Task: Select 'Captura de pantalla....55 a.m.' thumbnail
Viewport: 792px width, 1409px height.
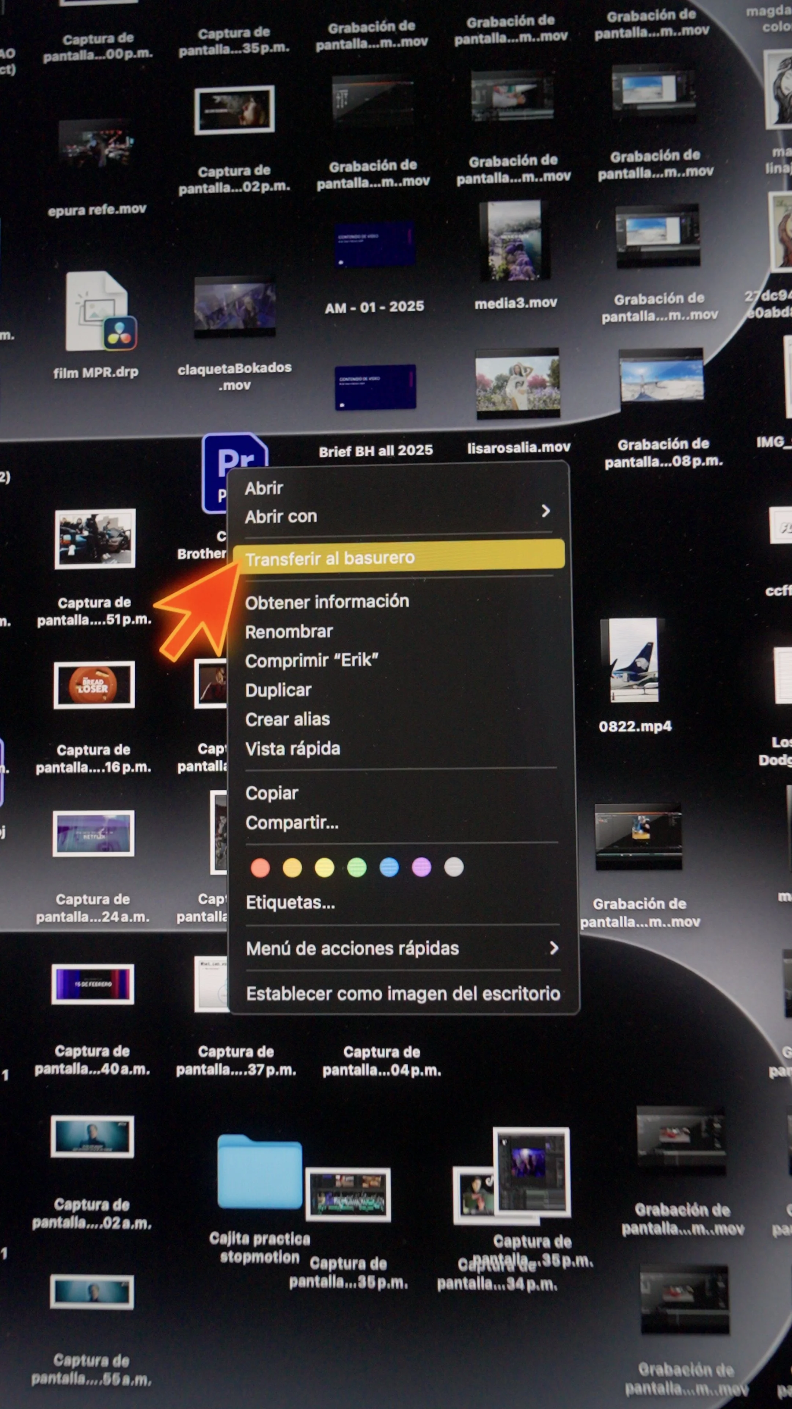Action: point(91,1292)
